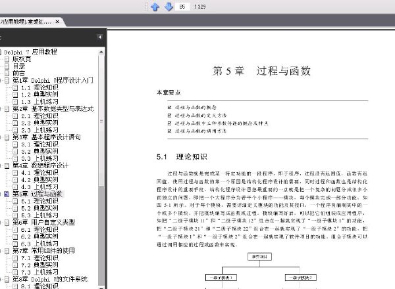
Task: Click the '一级子模块 2' diagram box
Action: click(301, 278)
